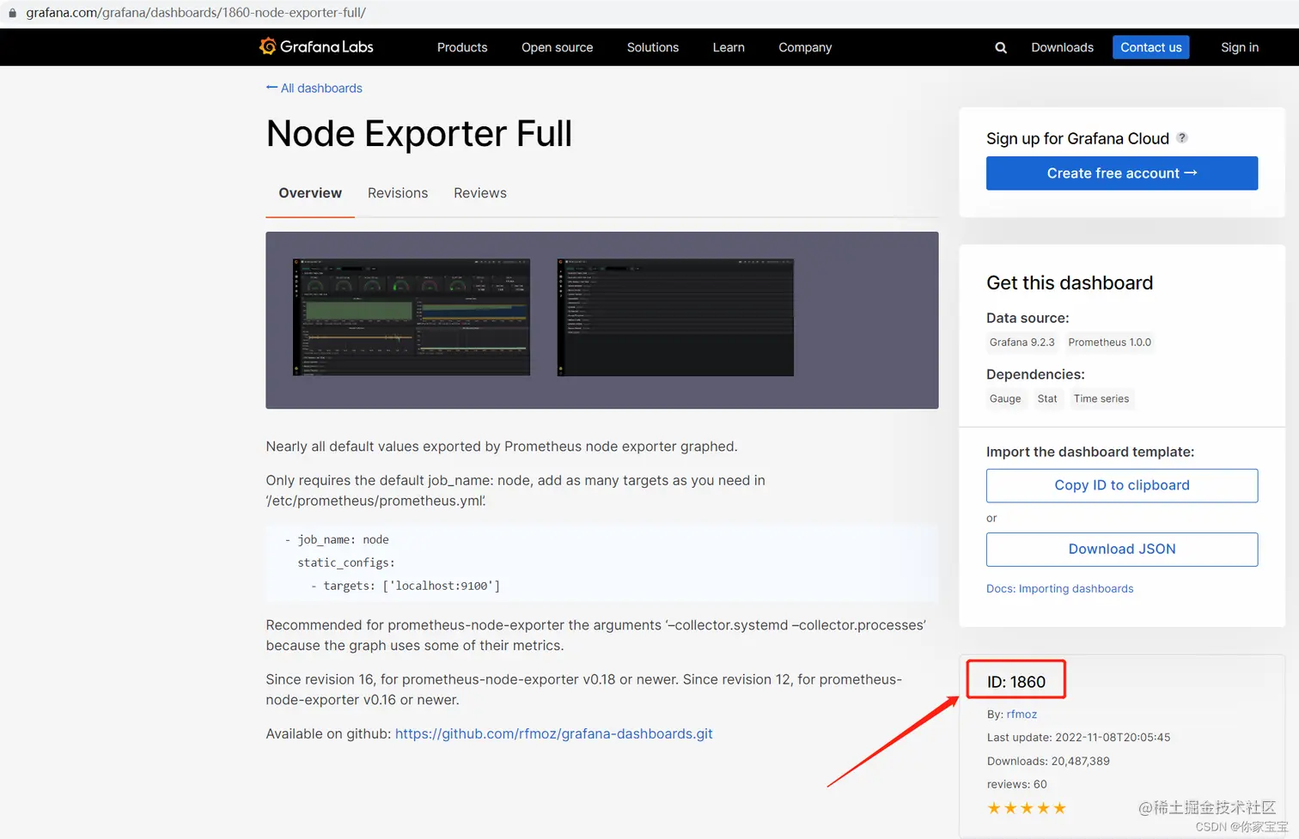The image size is (1299, 839).
Task: Click the help question mark icon
Action: [1182, 137]
